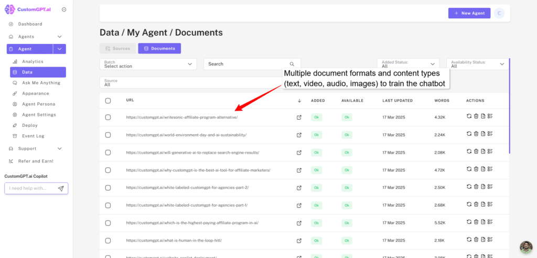Open external link for will-generative-ai-to-replace row
The height and width of the screenshot is (258, 537).
click(x=299, y=153)
